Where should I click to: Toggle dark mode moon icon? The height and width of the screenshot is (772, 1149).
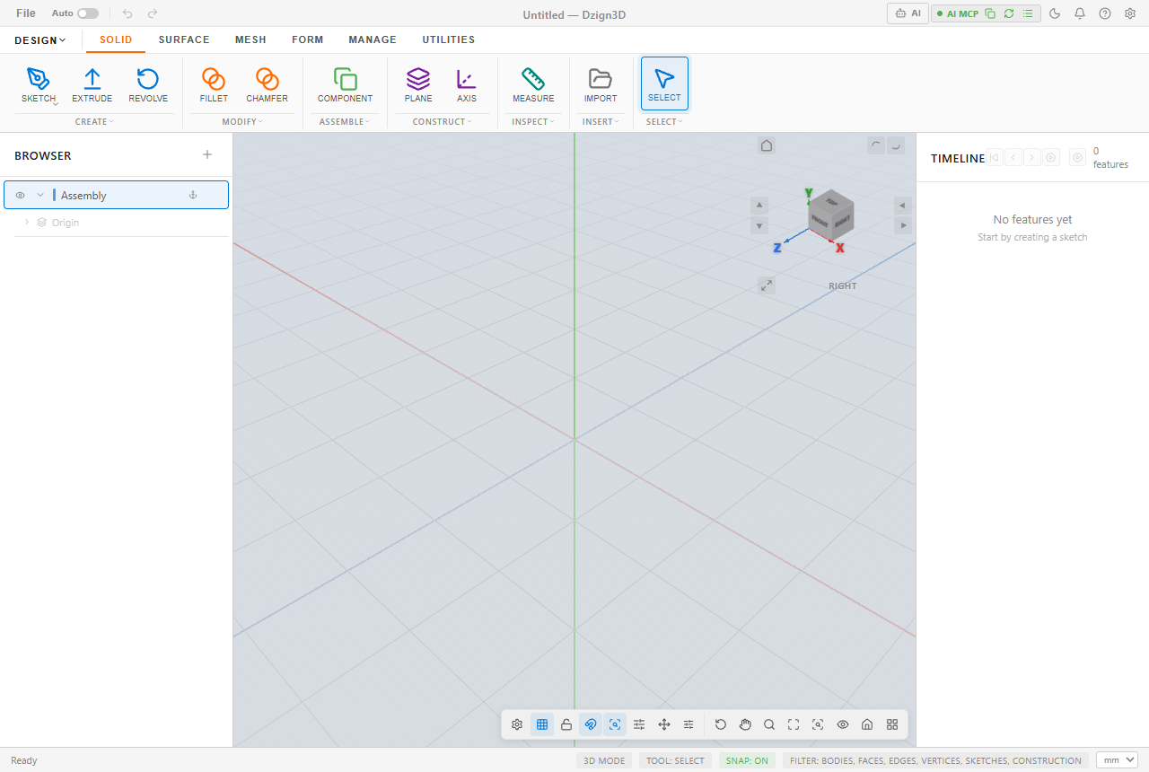coord(1055,13)
